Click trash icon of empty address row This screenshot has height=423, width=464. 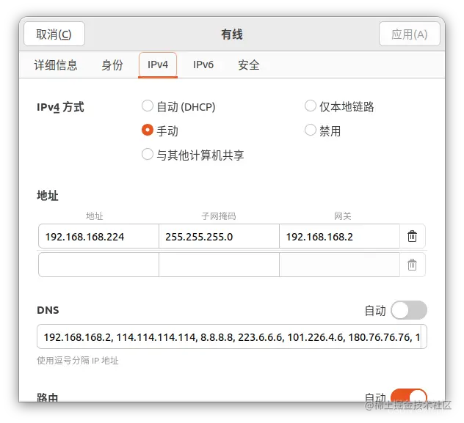point(412,265)
